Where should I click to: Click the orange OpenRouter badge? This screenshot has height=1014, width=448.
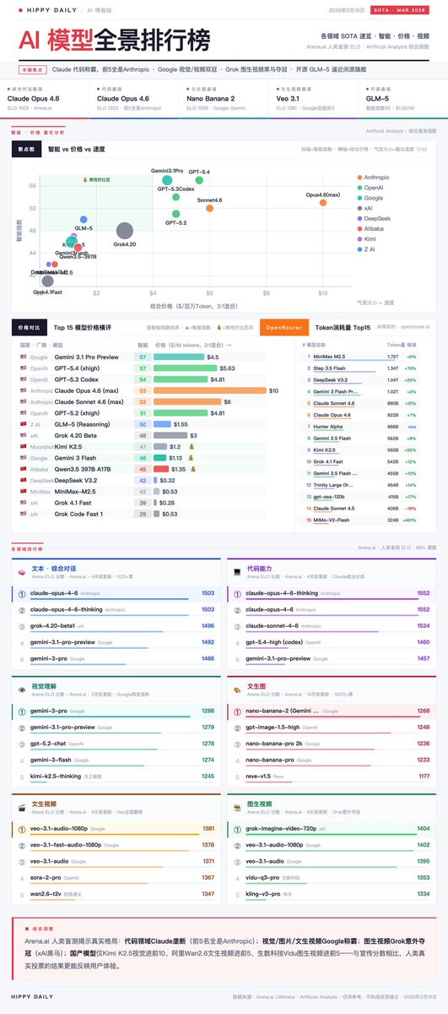point(284,325)
